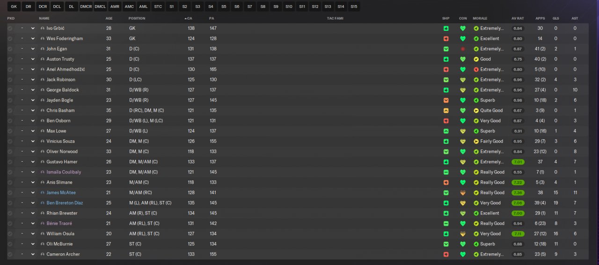Image resolution: width=599 pixels, height=265 pixels.
Task: Click Rhian Brewster's green morale icon
Action: point(476,214)
